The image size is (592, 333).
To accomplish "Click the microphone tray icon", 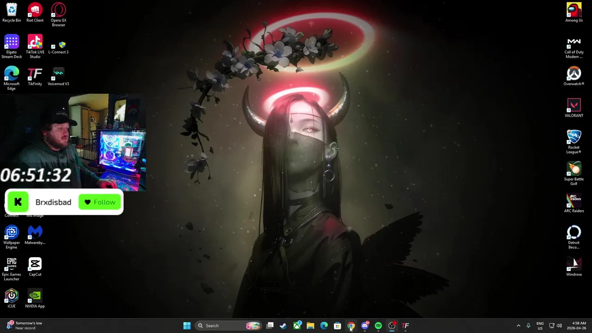I will 528,326.
